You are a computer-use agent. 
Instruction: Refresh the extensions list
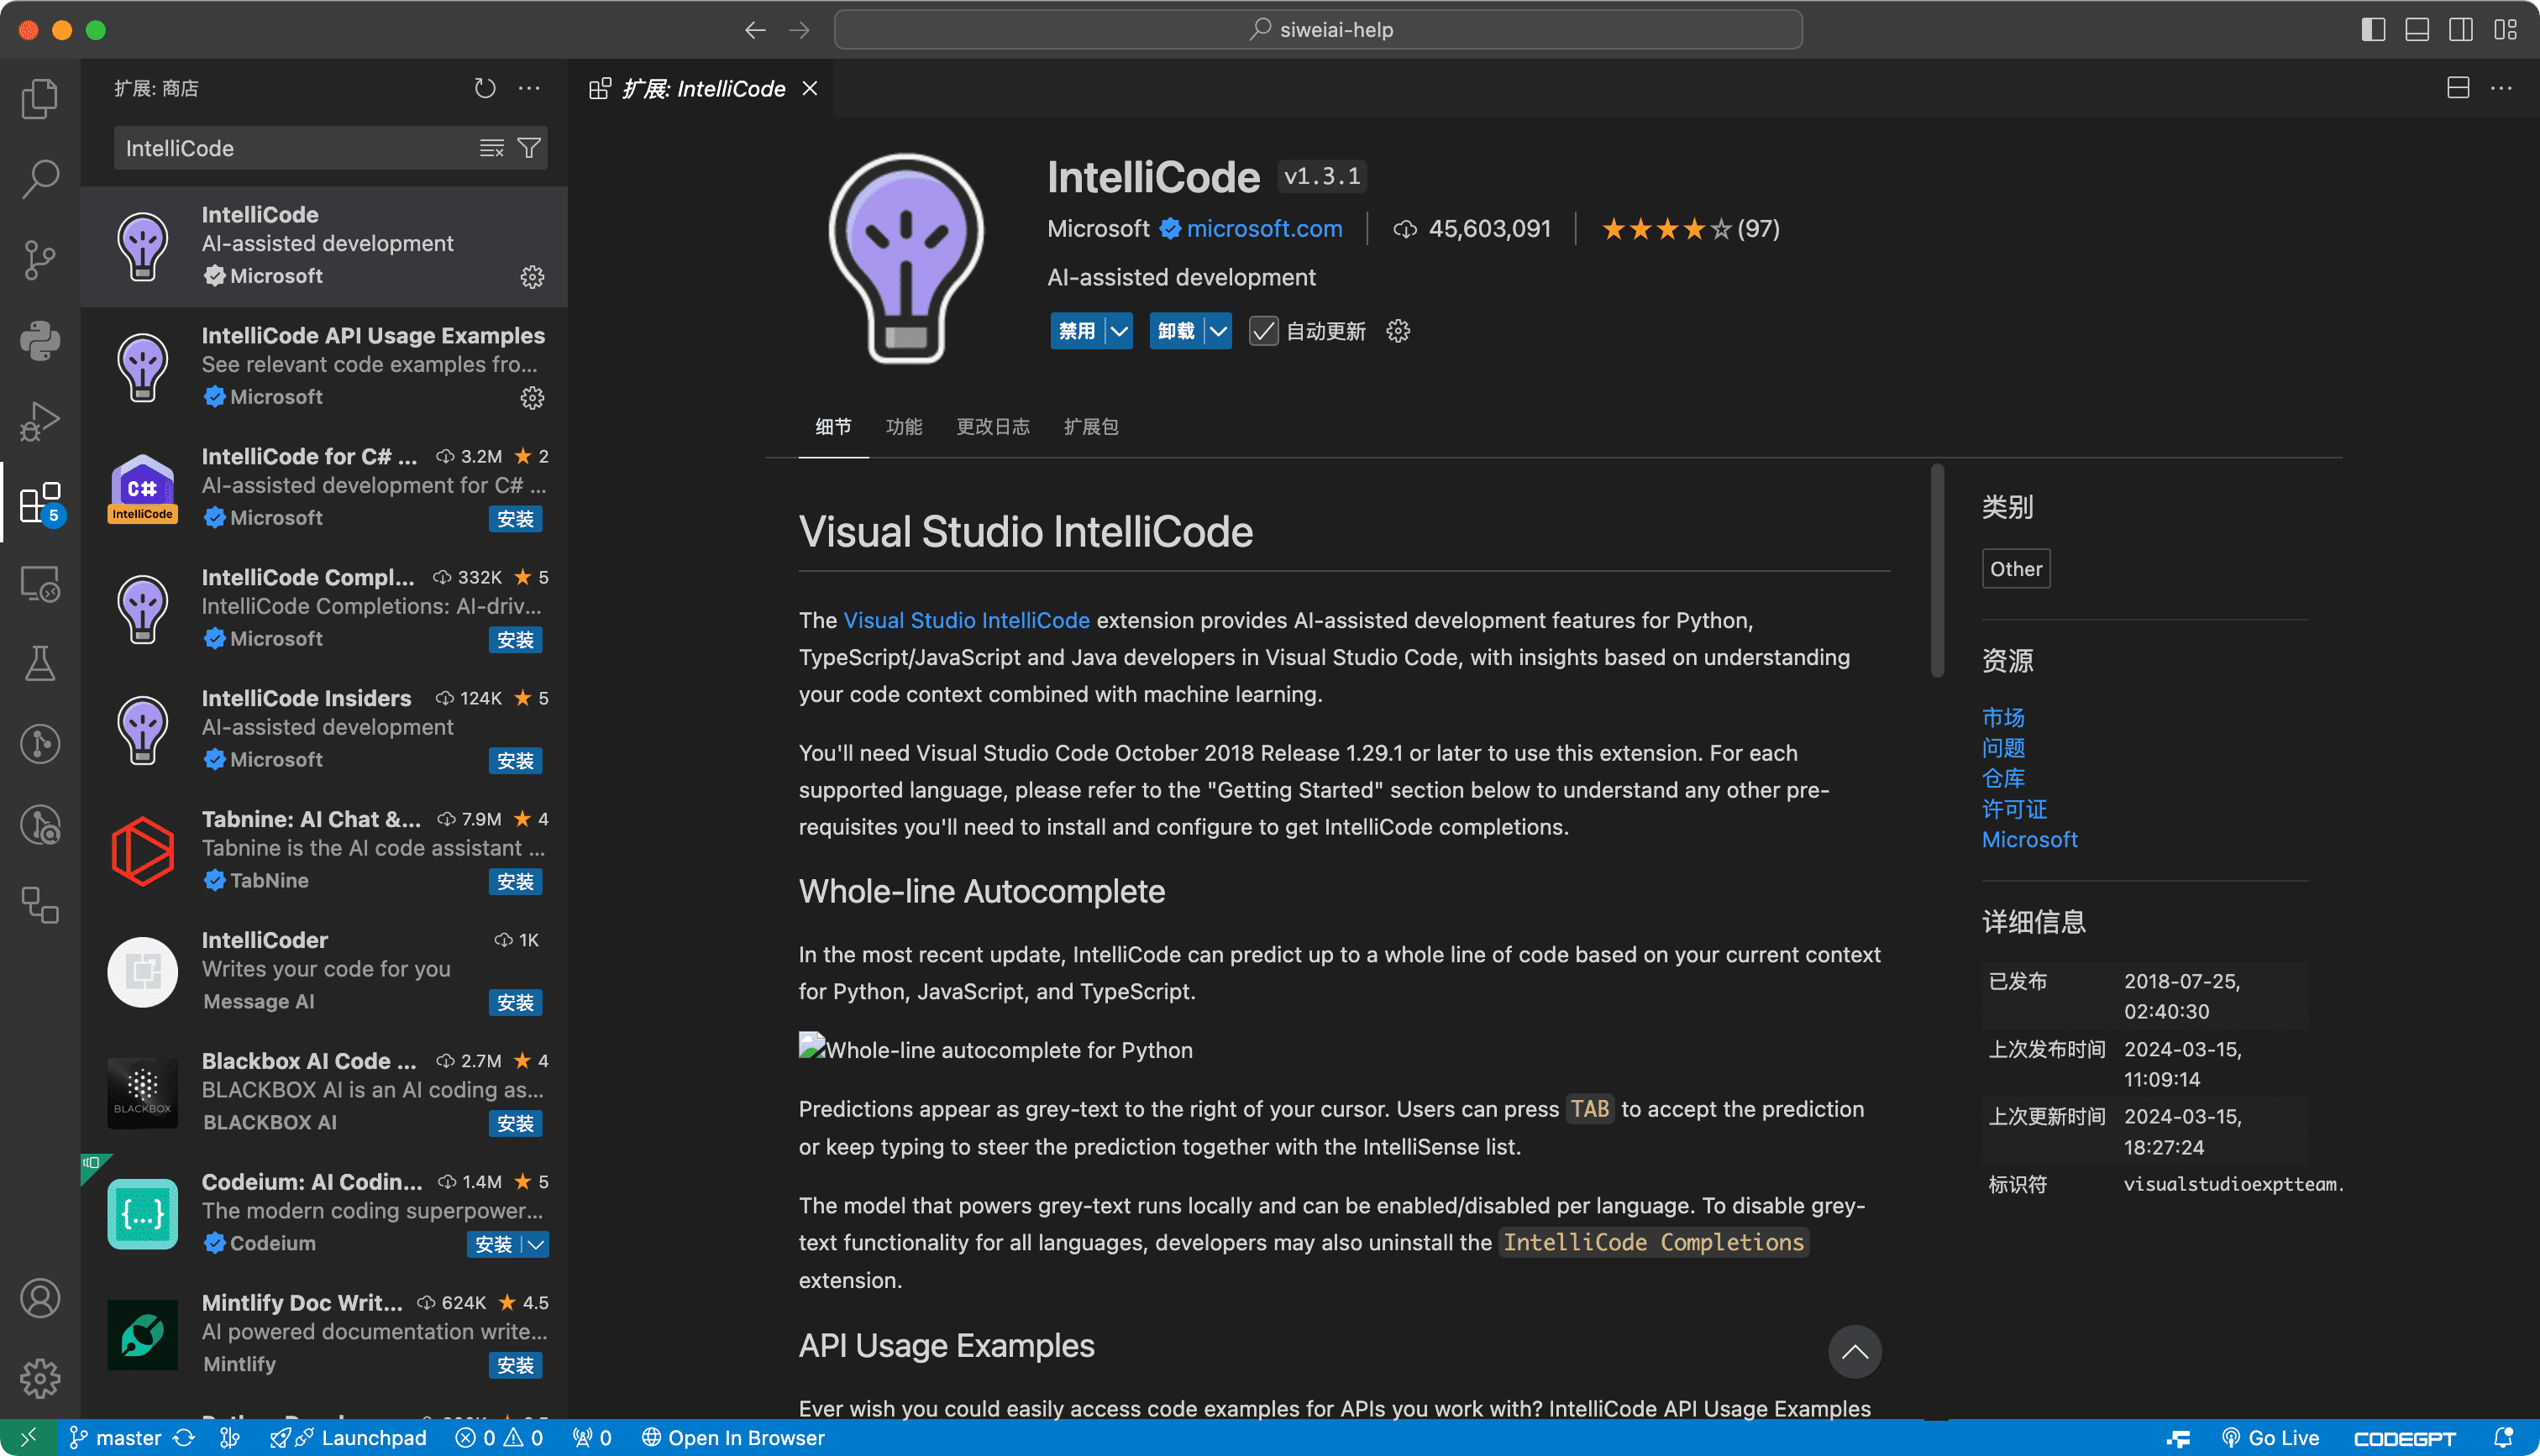(485, 88)
